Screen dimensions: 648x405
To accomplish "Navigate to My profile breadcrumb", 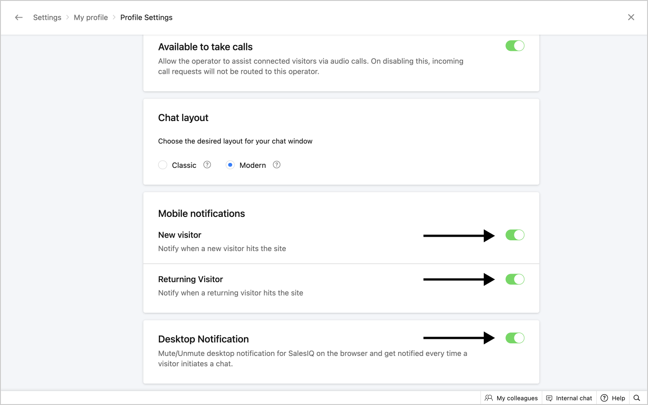I will 91,18.
